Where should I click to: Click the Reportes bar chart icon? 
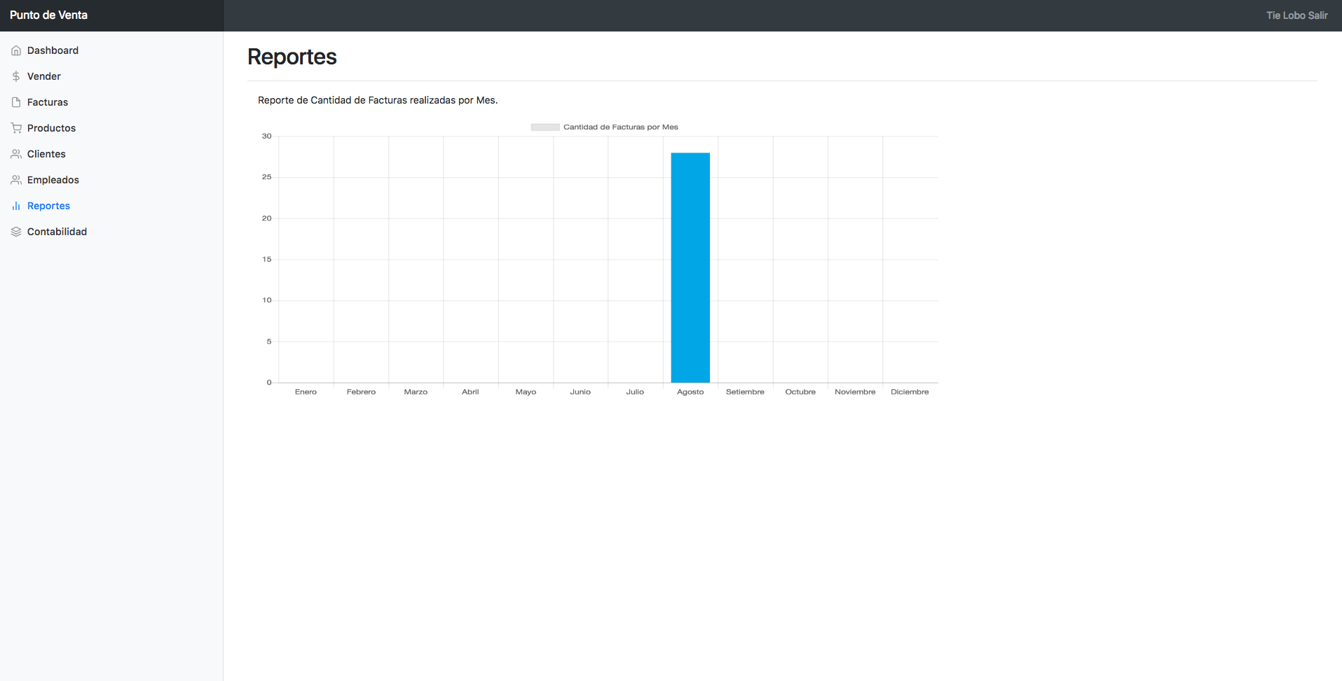coord(16,206)
